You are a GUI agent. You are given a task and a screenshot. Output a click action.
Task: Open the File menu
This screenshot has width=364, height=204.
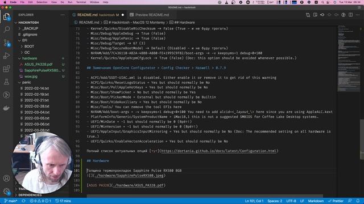click(22, 2)
